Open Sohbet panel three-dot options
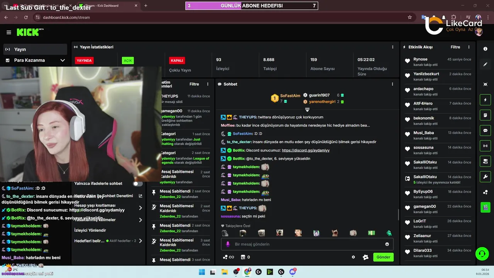The width and height of the screenshot is (494, 278). tap(392, 84)
